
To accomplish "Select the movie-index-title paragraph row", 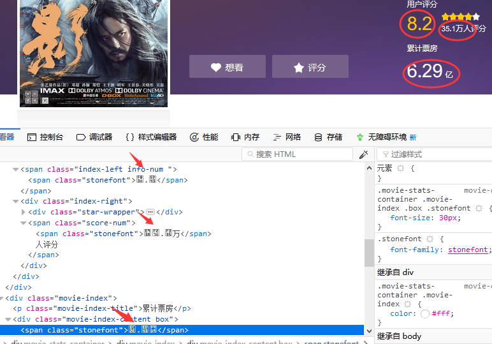I will coord(102,308).
